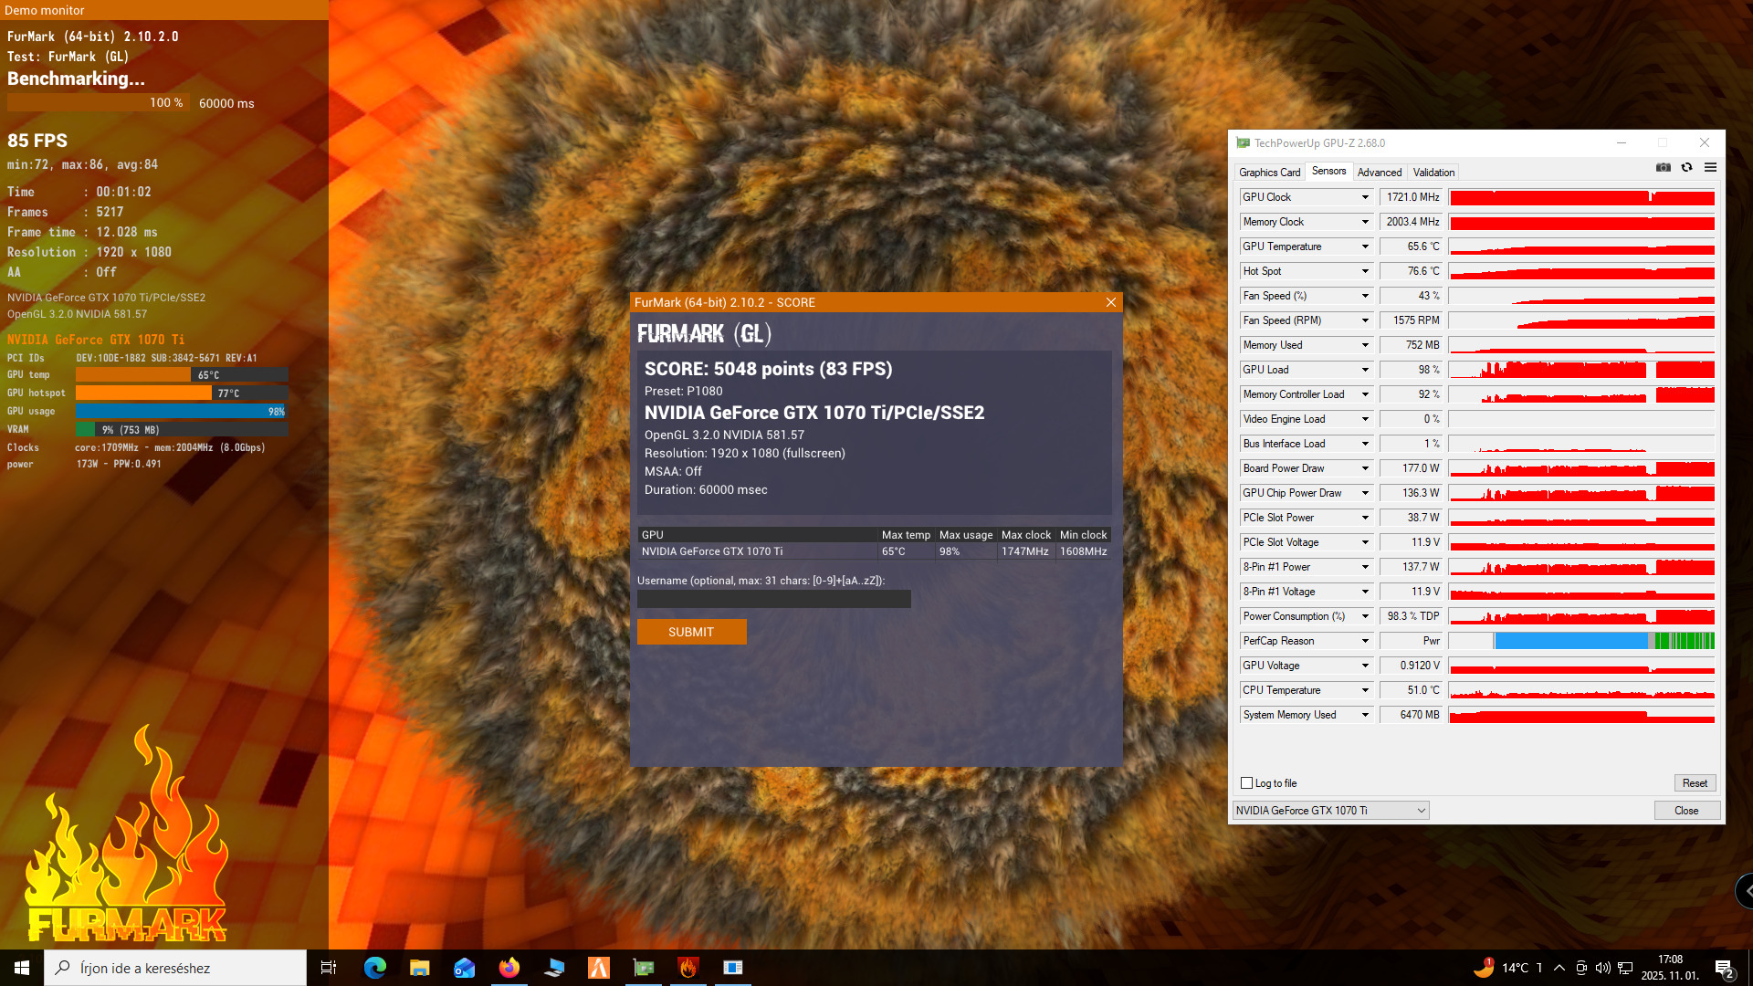Image resolution: width=1753 pixels, height=986 pixels.
Task: Click the orange SUBMIT button
Action: coord(691,632)
